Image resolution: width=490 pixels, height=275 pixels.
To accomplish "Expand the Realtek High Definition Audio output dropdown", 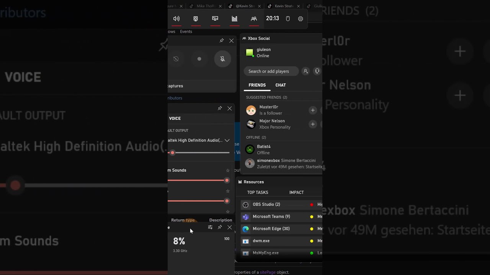I will coord(227,140).
